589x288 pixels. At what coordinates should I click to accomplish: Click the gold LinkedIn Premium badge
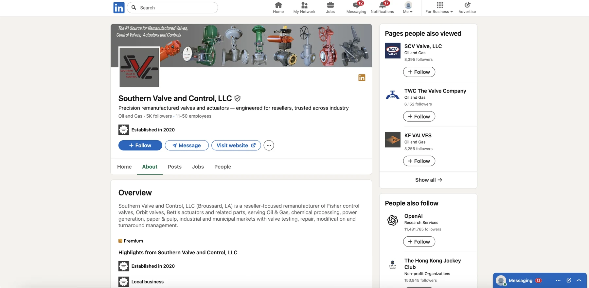click(x=362, y=77)
